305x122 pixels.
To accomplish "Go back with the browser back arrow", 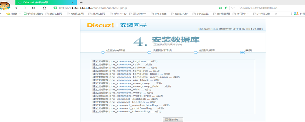I will (16, 8).
